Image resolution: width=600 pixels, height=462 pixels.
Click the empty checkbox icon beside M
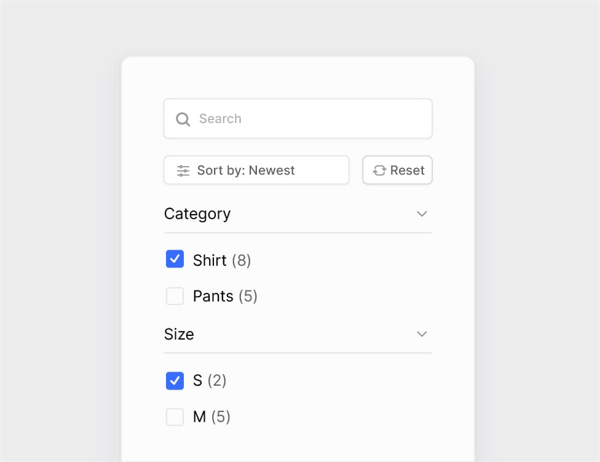tap(175, 416)
